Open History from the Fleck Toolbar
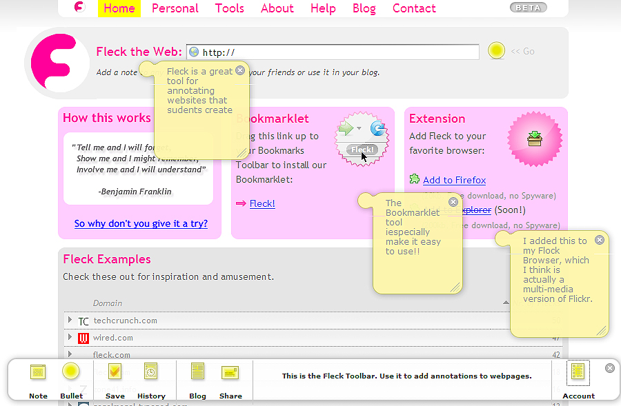The height and width of the screenshot is (406, 621). point(151,381)
